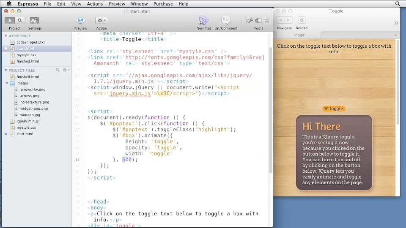Open the Preview eye icon

[x=80, y=20]
